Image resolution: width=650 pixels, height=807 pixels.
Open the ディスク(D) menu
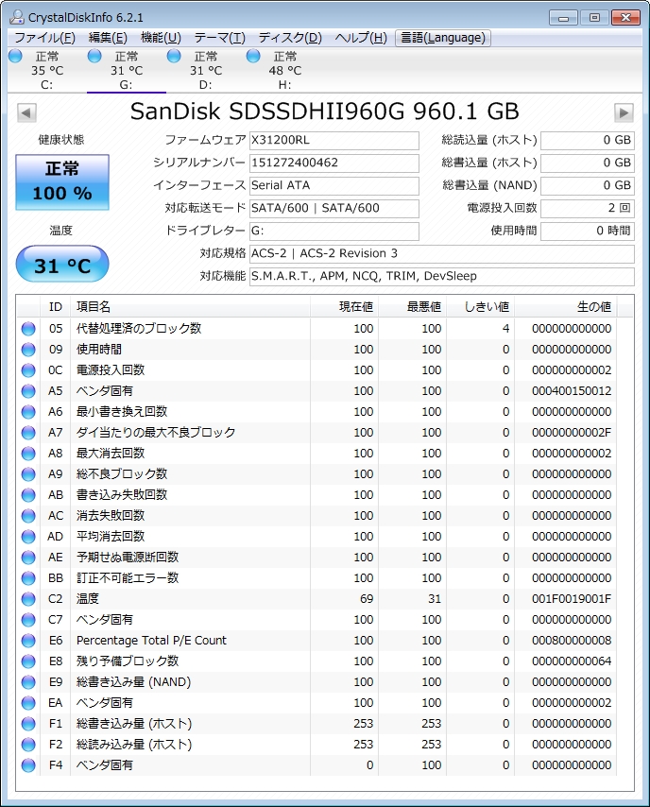click(290, 38)
